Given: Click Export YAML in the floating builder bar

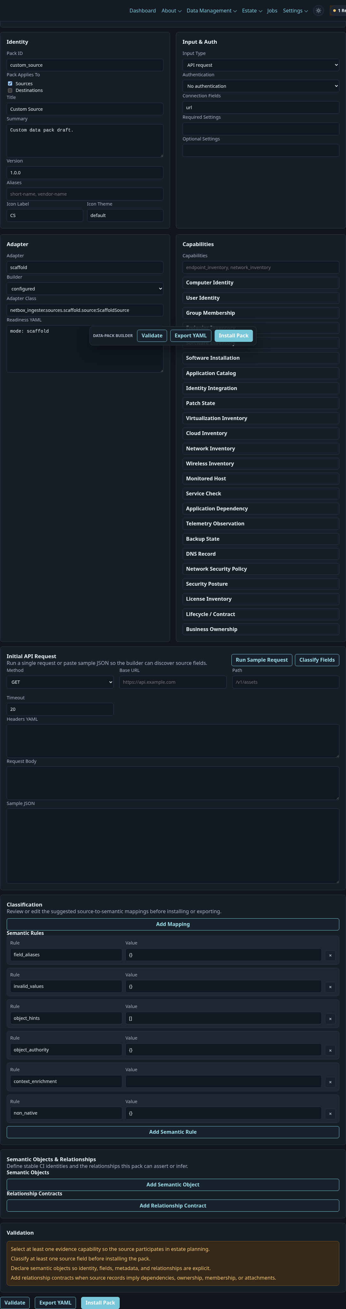Looking at the screenshot, I should coord(191,335).
